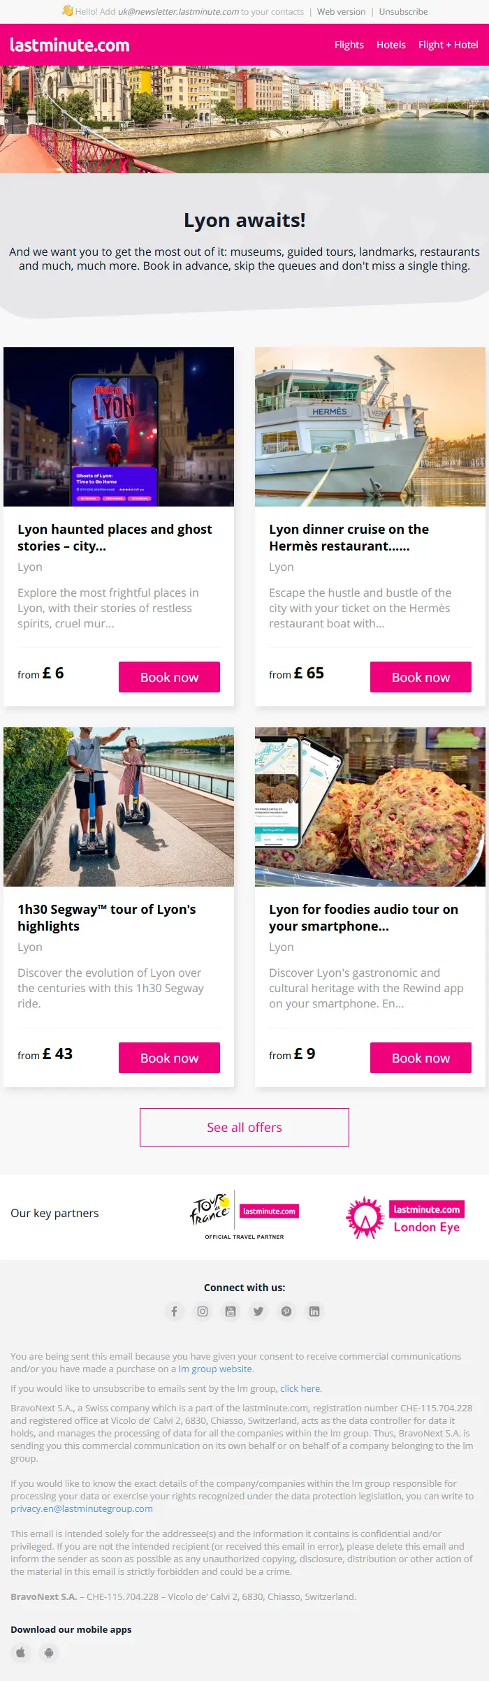
Task: Go to the Hotels menu item
Action: (391, 45)
